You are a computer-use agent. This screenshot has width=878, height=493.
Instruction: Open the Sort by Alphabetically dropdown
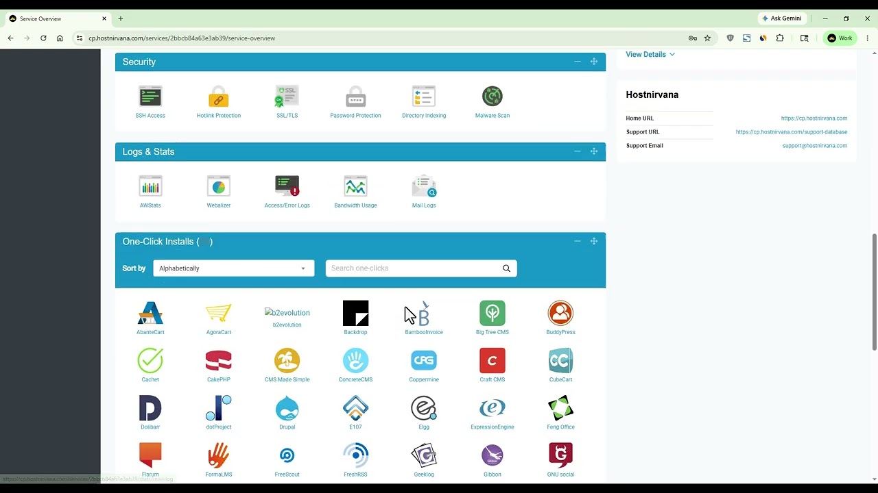tap(233, 268)
